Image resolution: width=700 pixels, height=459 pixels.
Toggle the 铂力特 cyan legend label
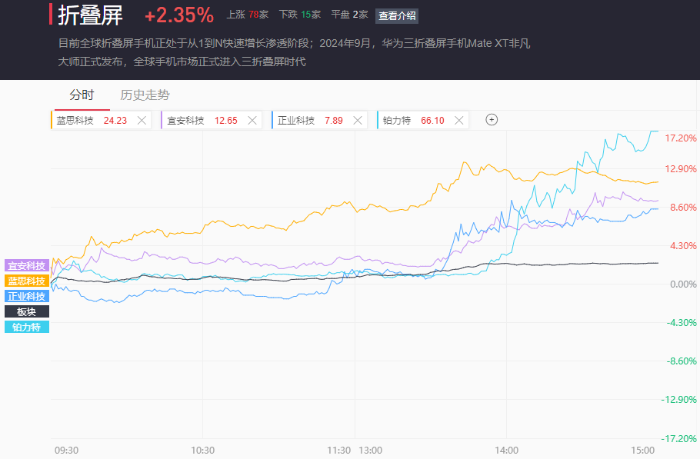tap(27, 327)
